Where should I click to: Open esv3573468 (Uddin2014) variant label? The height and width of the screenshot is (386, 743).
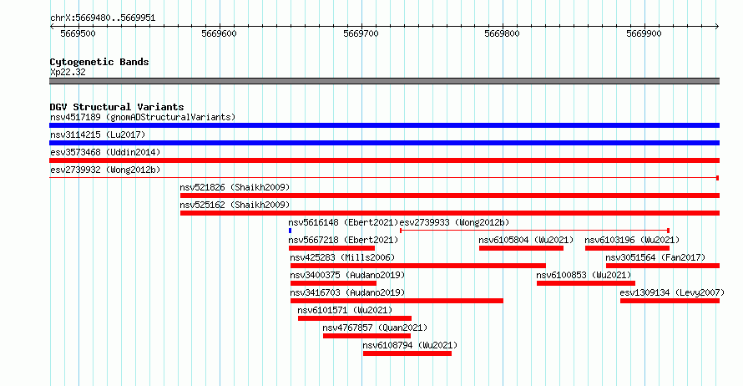105,152
